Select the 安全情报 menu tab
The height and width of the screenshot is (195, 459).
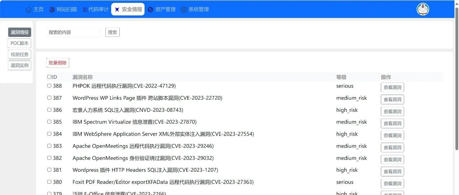tap(128, 9)
